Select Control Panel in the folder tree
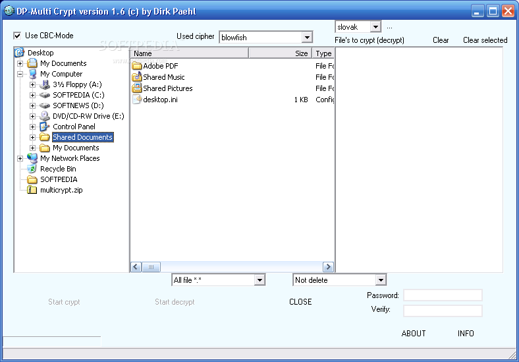The height and width of the screenshot is (362, 519). click(x=74, y=127)
